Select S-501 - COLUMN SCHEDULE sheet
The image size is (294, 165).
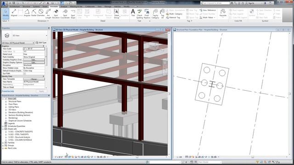click(20, 140)
